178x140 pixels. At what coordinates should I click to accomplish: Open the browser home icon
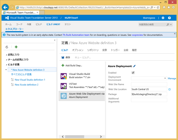[x=164, y=8]
